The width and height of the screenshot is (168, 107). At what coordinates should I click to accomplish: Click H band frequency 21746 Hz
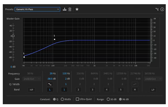pos(135,73)
